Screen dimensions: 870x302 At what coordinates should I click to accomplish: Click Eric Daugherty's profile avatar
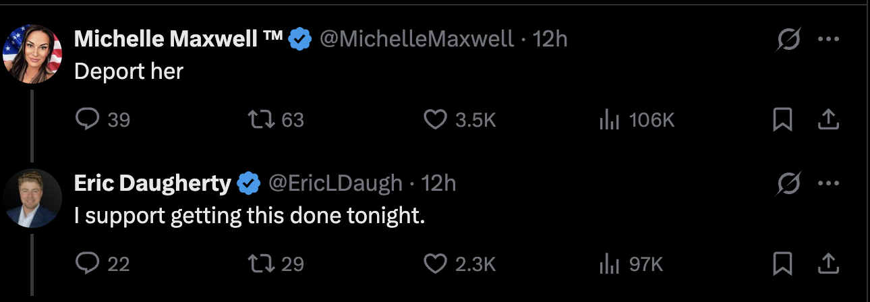coord(32,198)
